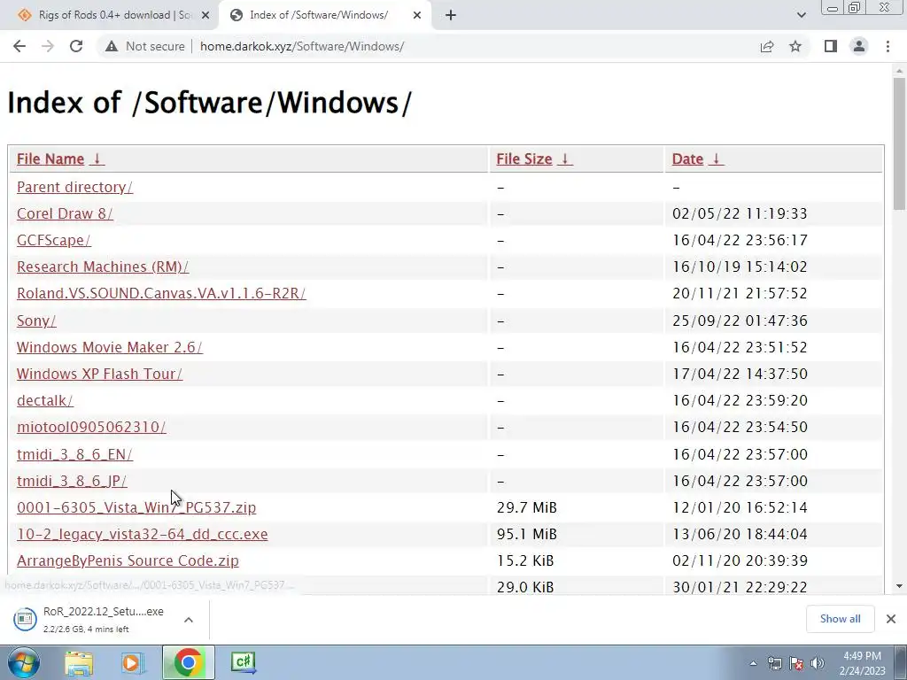Click the scrollbar up arrow

[x=899, y=72]
